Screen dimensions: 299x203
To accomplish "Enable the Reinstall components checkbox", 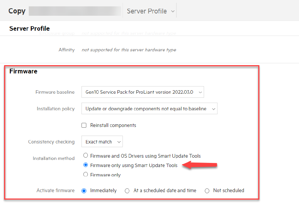I will coord(84,125).
